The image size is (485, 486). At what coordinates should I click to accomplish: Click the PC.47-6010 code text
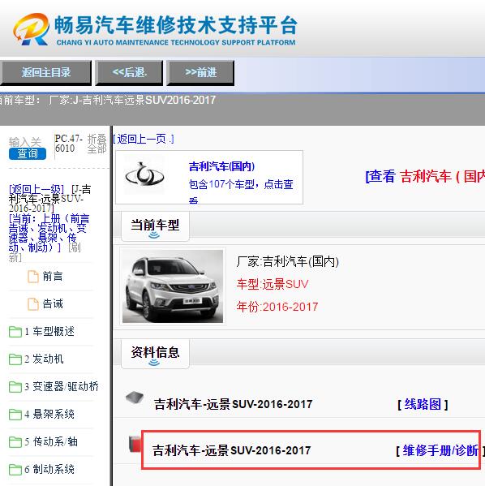point(68,144)
